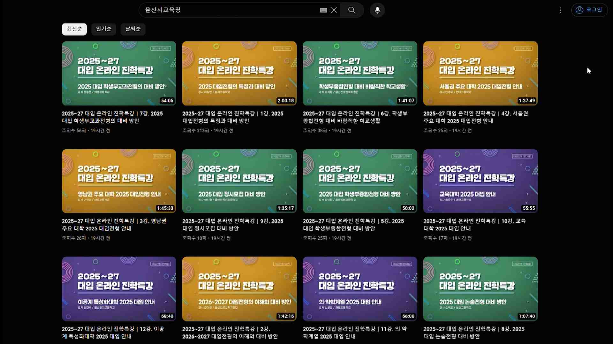
Task: Open the 2:00:18 long 1강 video thumbnail
Action: pos(239,73)
